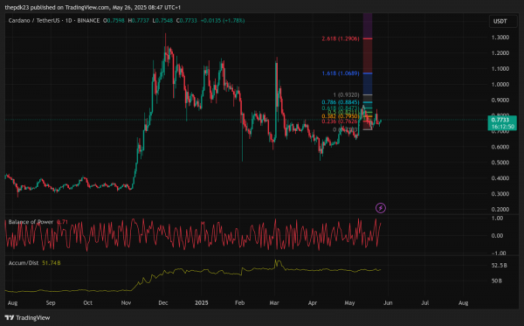
Task: Select the USDT currency button
Action: point(500,21)
